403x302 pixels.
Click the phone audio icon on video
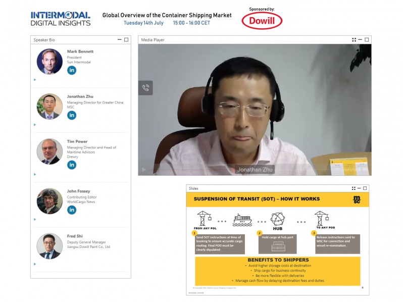tap(145, 88)
